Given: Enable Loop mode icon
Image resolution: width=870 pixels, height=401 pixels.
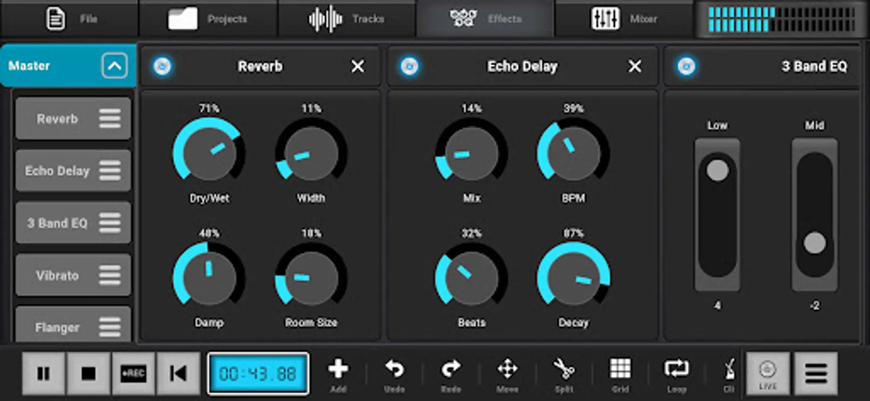Looking at the screenshot, I should [x=677, y=371].
